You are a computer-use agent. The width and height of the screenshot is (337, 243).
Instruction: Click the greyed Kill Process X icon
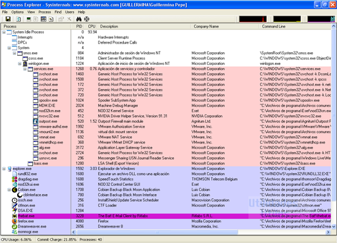coord(69,19)
